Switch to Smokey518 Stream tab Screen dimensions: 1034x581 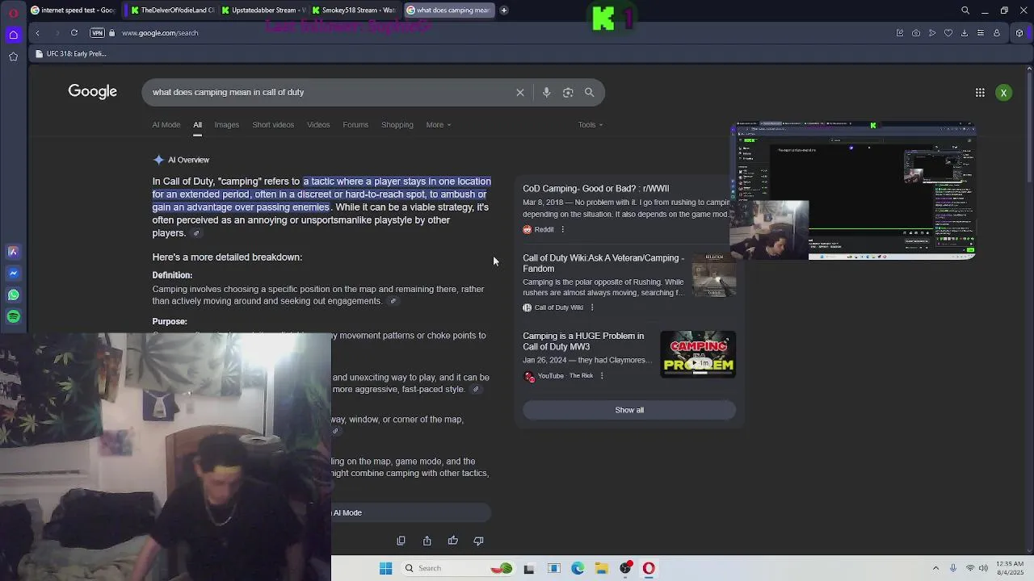click(x=354, y=10)
